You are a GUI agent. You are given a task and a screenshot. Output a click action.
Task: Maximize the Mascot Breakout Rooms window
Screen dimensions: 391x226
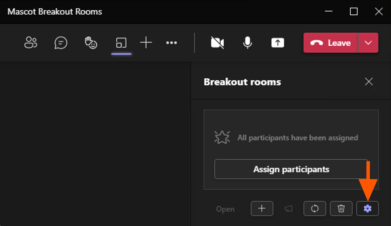click(x=354, y=12)
